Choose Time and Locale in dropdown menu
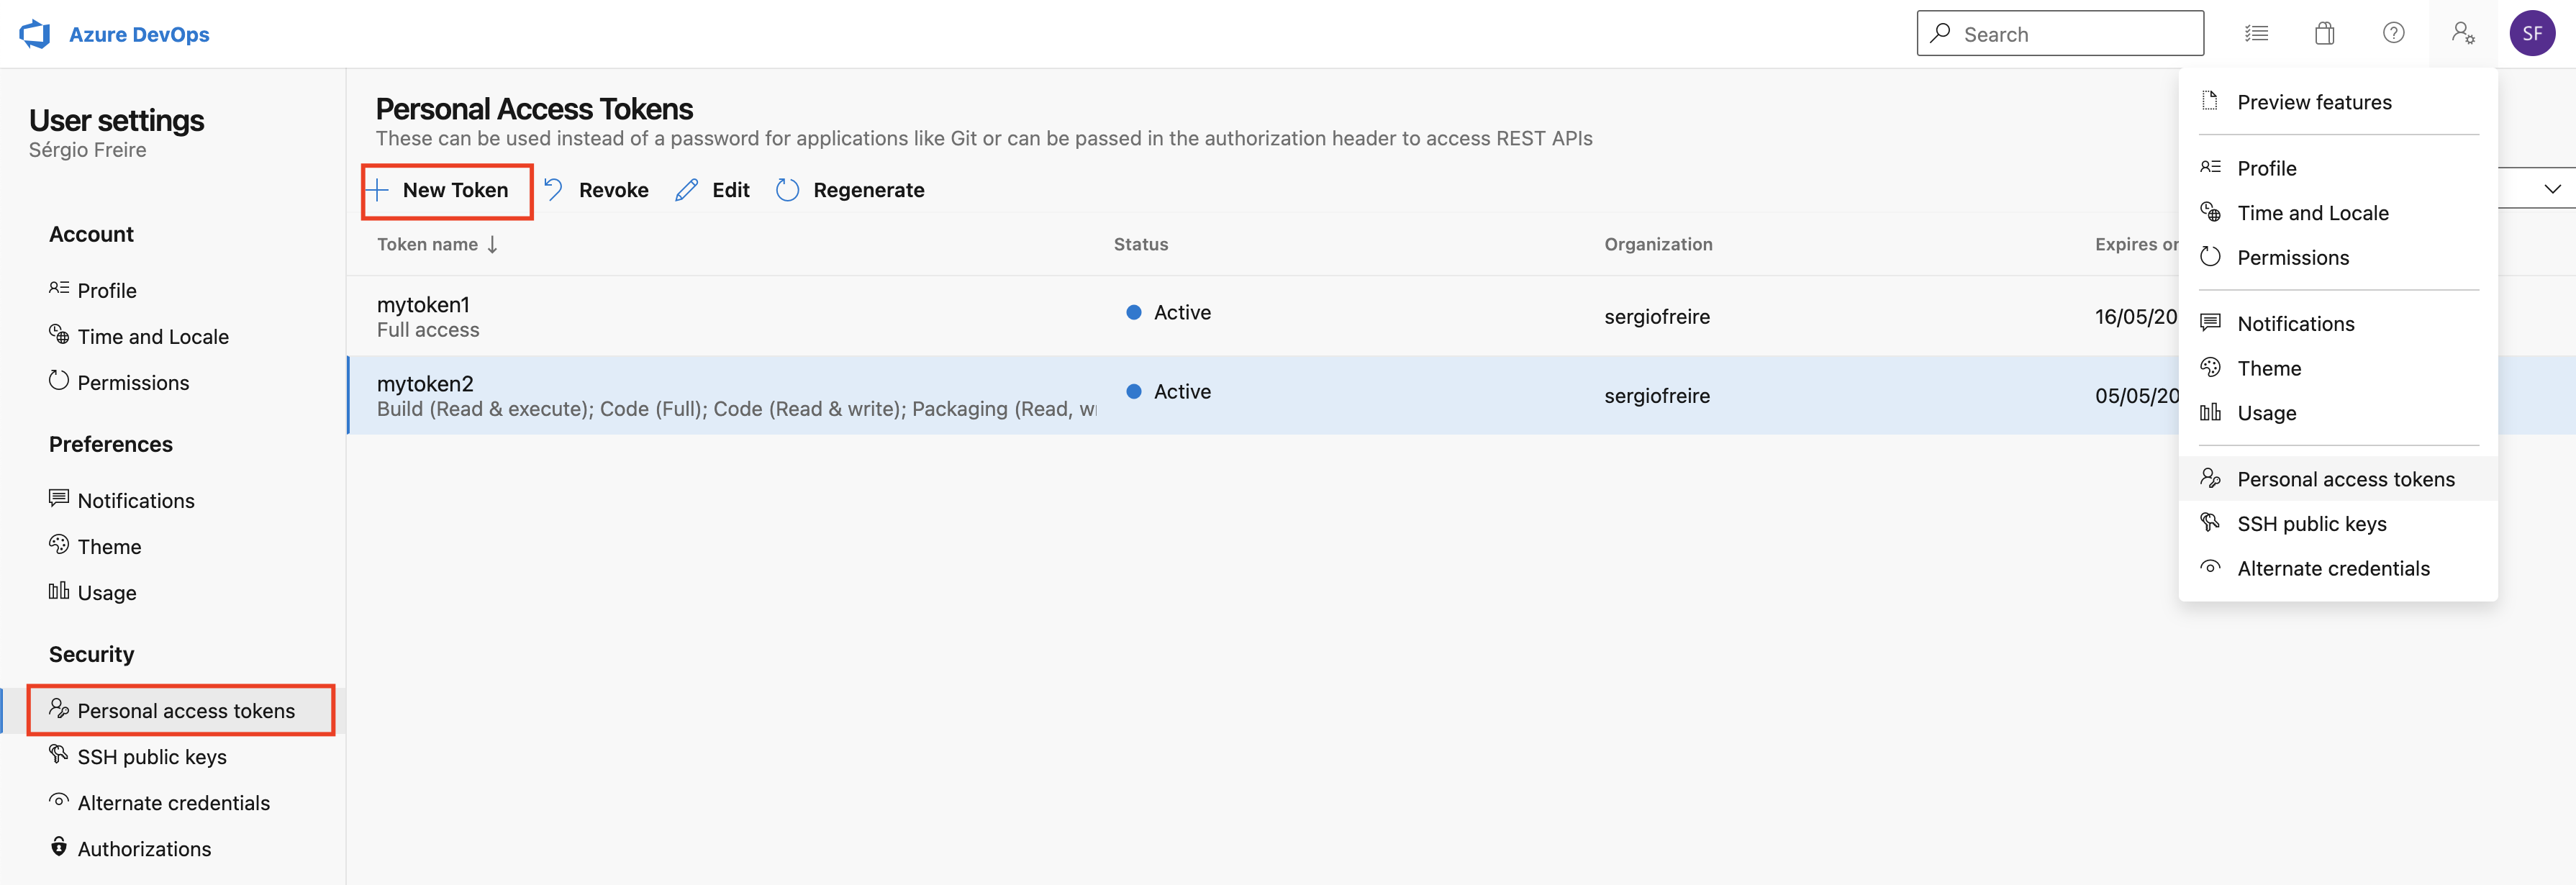Viewport: 2576px width, 885px height. [x=2338, y=213]
